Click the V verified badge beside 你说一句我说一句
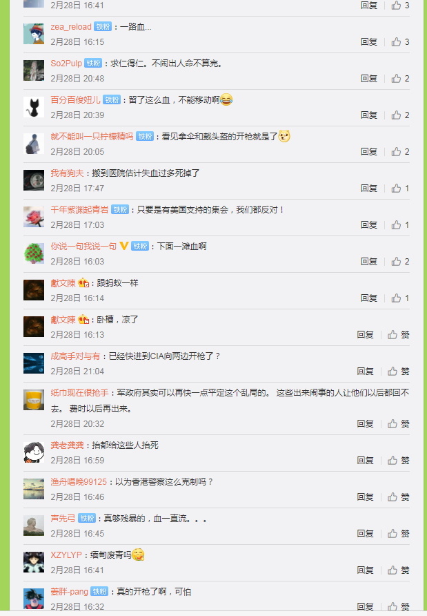 tap(124, 246)
